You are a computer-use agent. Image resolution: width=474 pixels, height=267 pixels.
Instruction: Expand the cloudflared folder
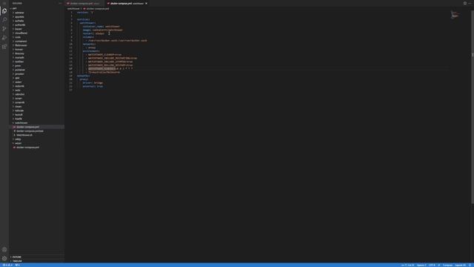(21, 33)
